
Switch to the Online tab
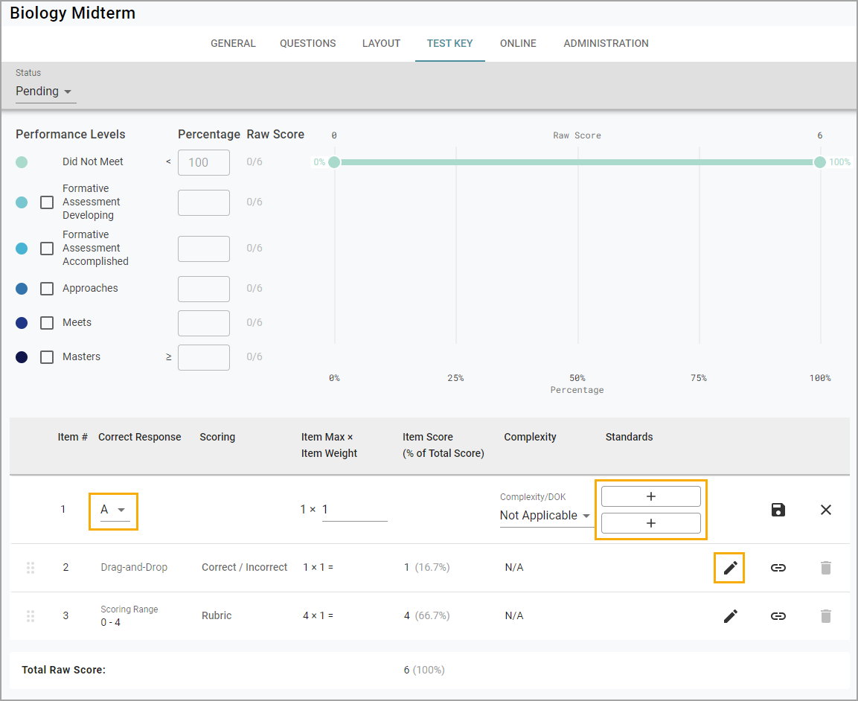[x=518, y=43]
